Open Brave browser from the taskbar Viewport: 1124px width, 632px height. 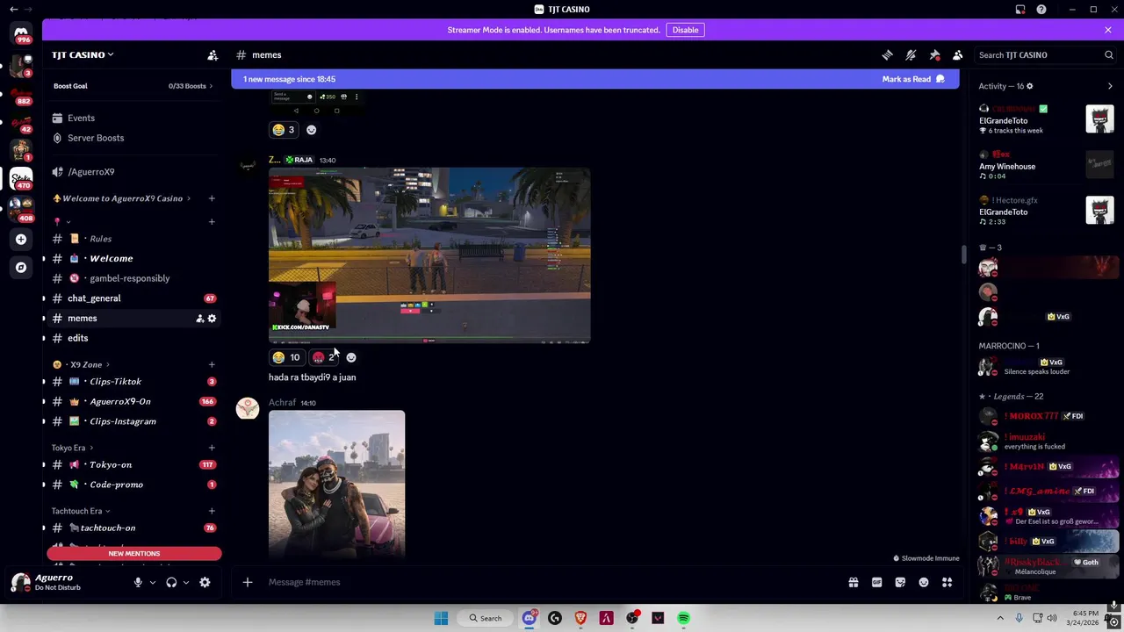coord(580,618)
